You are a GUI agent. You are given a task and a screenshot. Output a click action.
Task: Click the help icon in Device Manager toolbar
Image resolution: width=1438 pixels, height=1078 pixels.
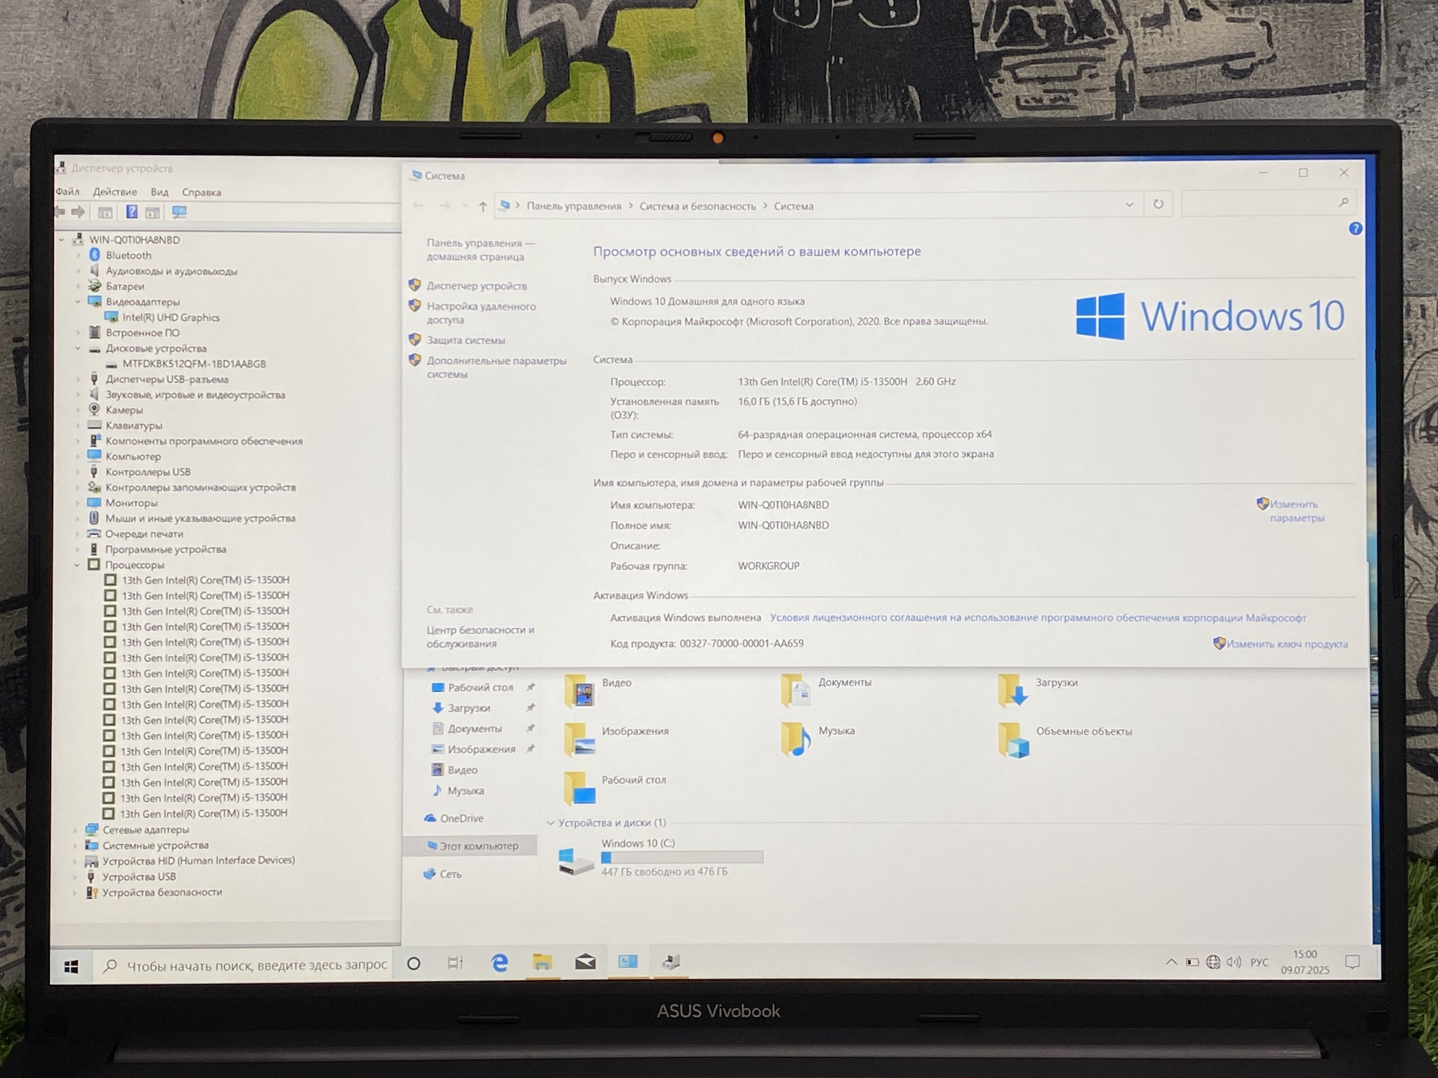click(131, 212)
